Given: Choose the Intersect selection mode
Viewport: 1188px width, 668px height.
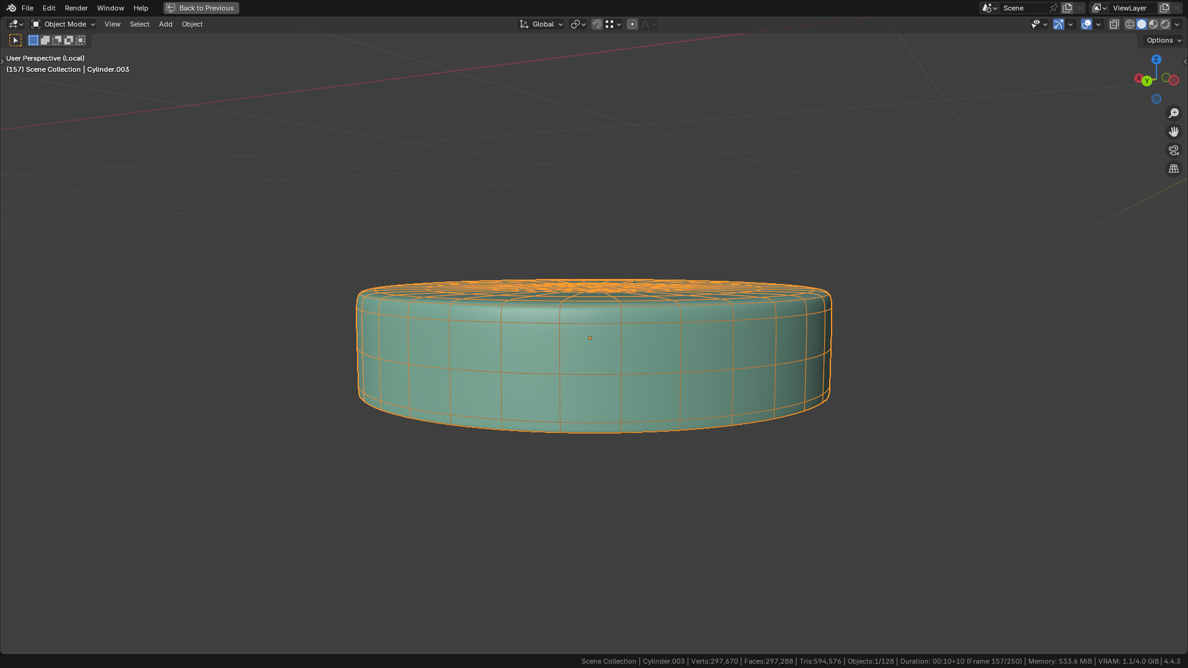Looking at the screenshot, I should pyautogui.click(x=80, y=40).
